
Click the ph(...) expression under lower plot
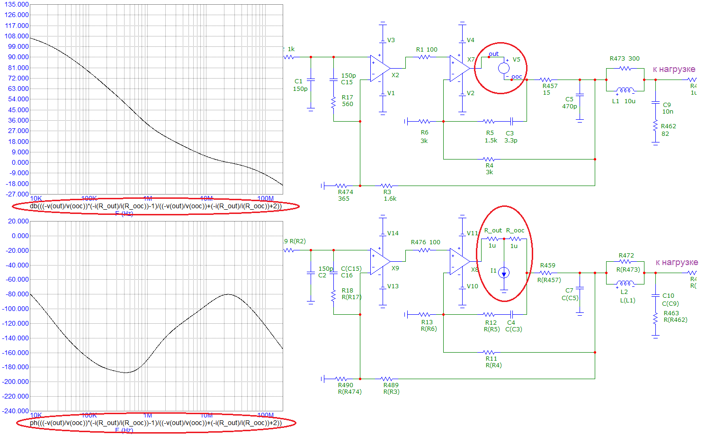tap(155, 423)
